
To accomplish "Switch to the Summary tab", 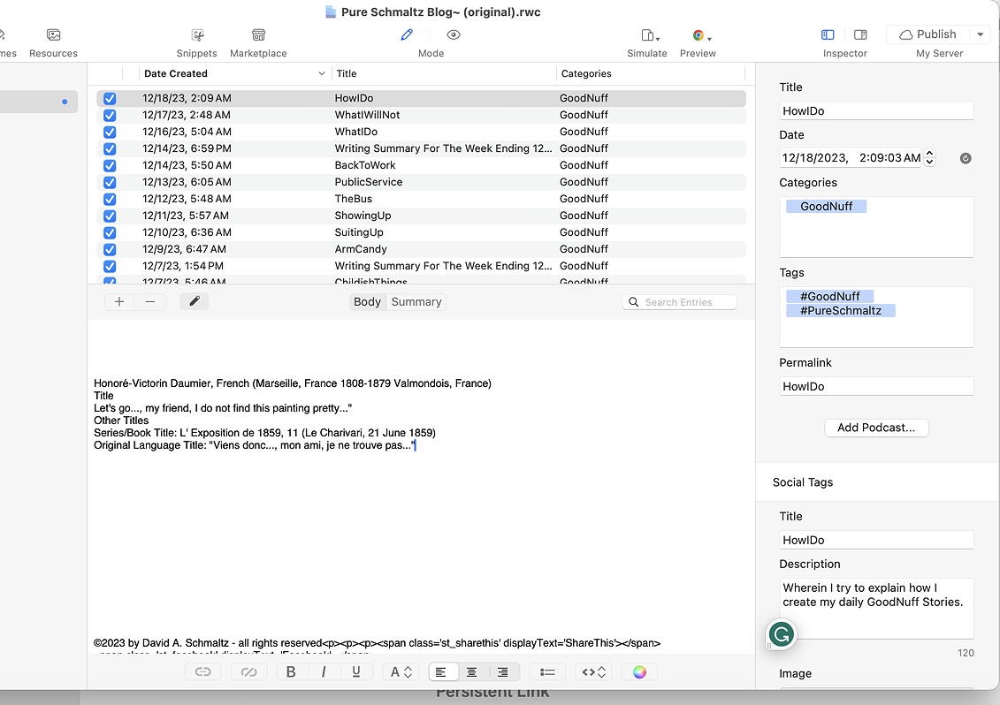I will click(x=416, y=301).
